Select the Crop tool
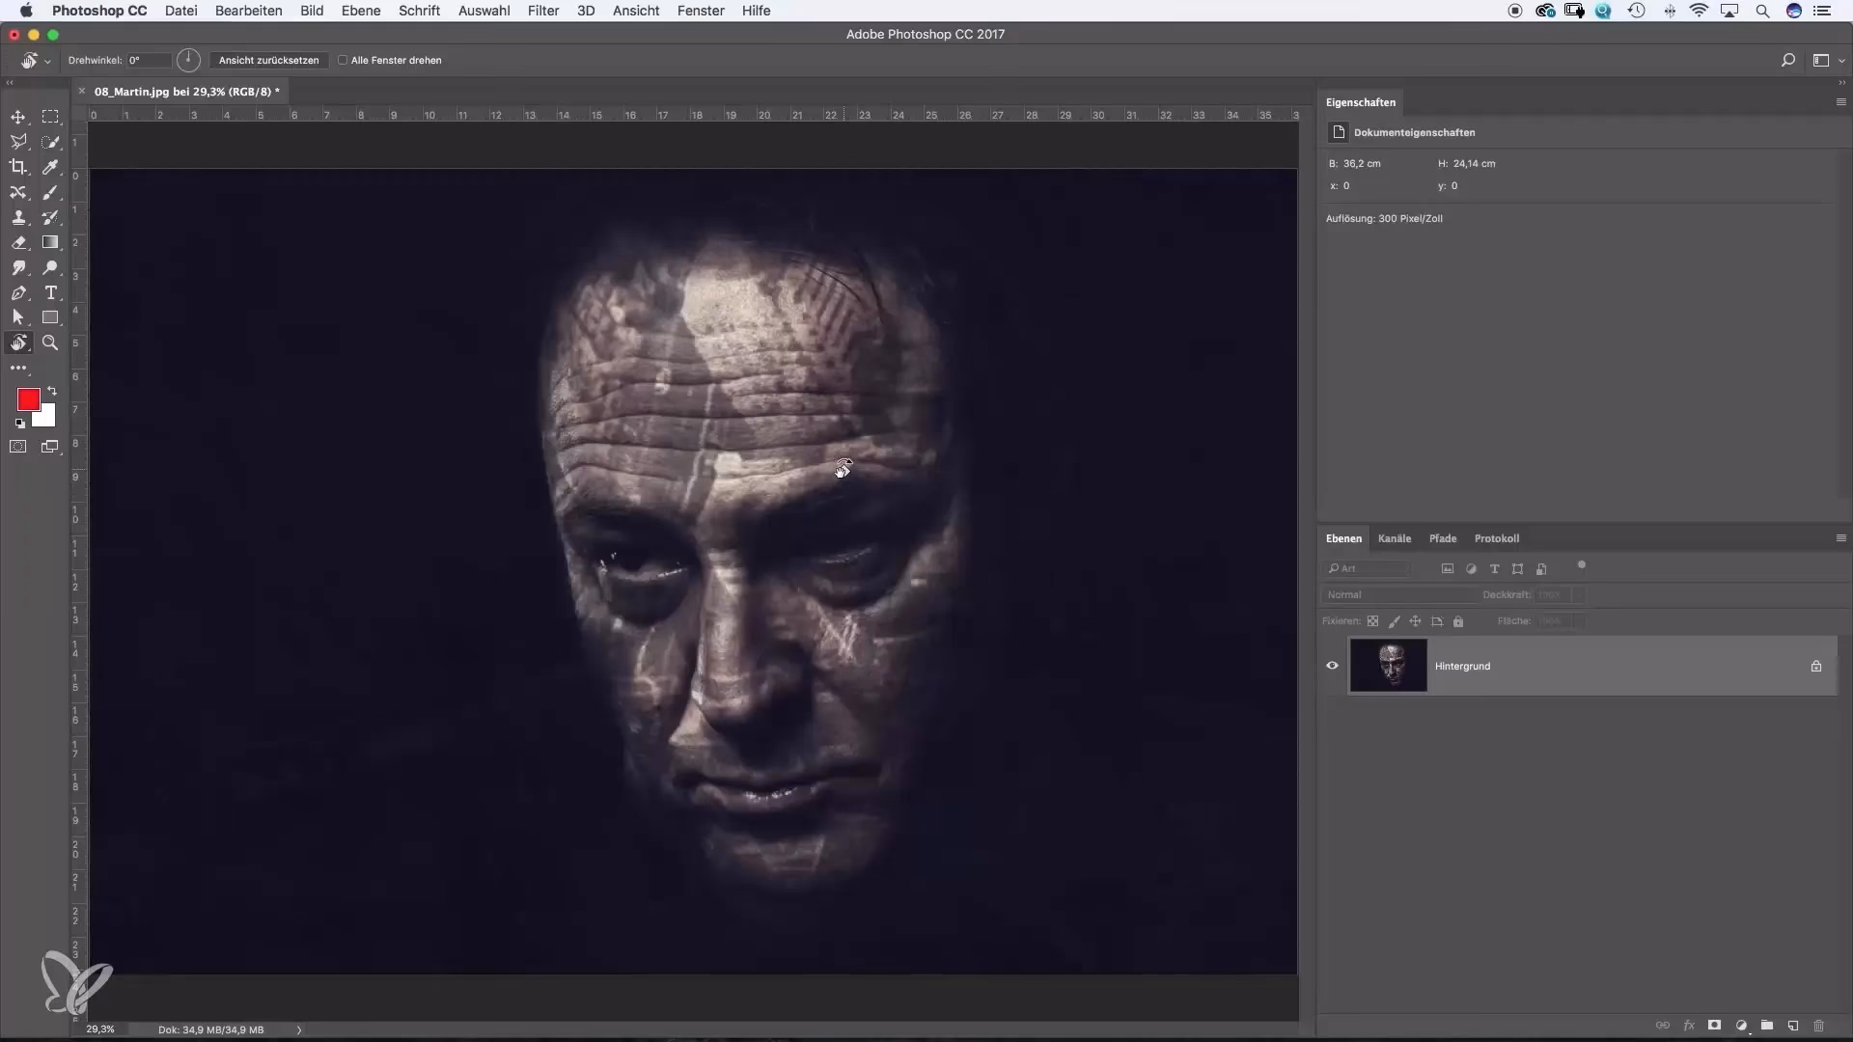This screenshot has width=1853, height=1042. point(18,166)
